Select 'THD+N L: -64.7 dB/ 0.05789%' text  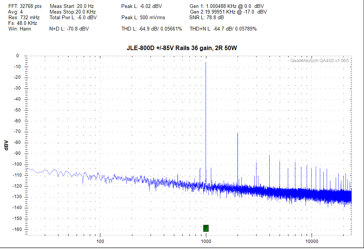223,29
